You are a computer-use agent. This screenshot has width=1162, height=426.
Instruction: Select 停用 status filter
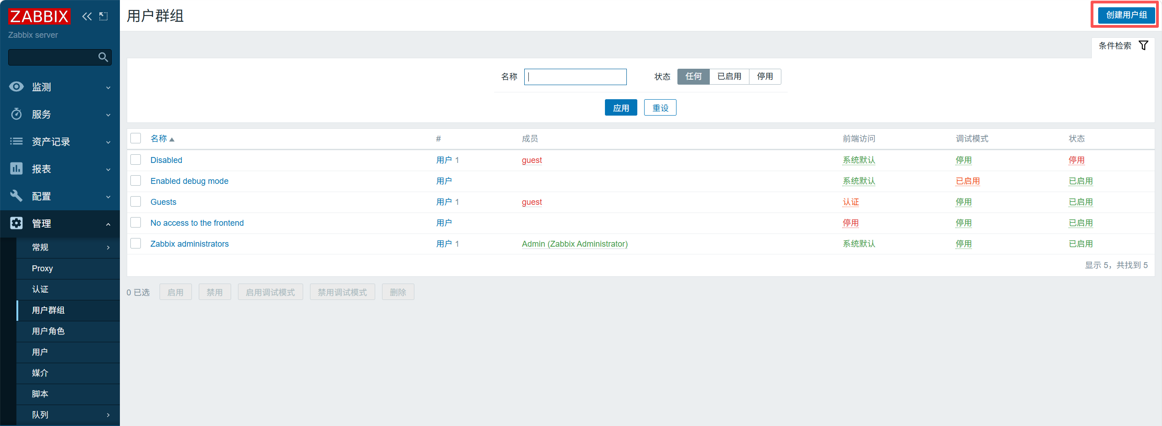tap(765, 76)
